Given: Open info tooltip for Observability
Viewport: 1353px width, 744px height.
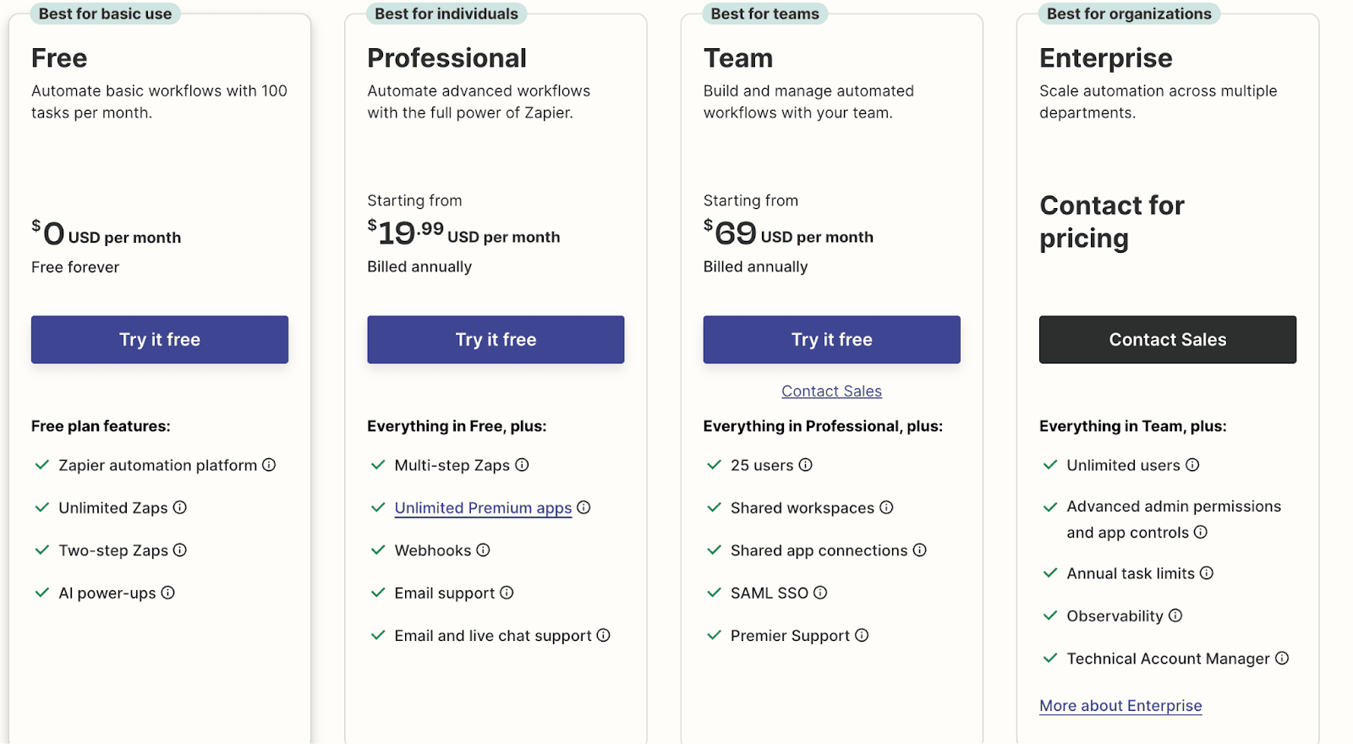Looking at the screenshot, I should pyautogui.click(x=1175, y=615).
